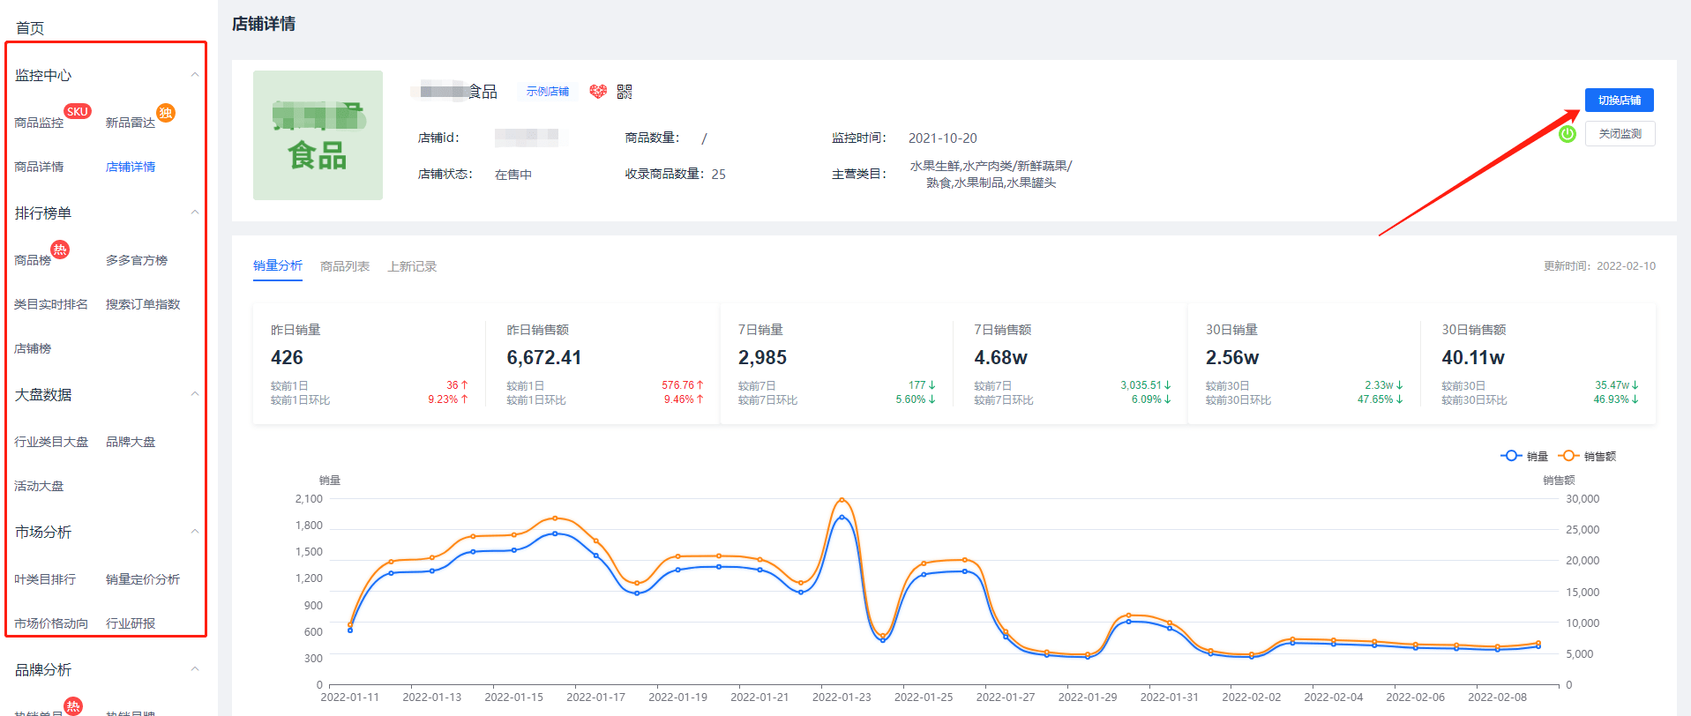Open 销量定价分析 in sidebar
This screenshot has height=716, width=1691.
click(143, 579)
